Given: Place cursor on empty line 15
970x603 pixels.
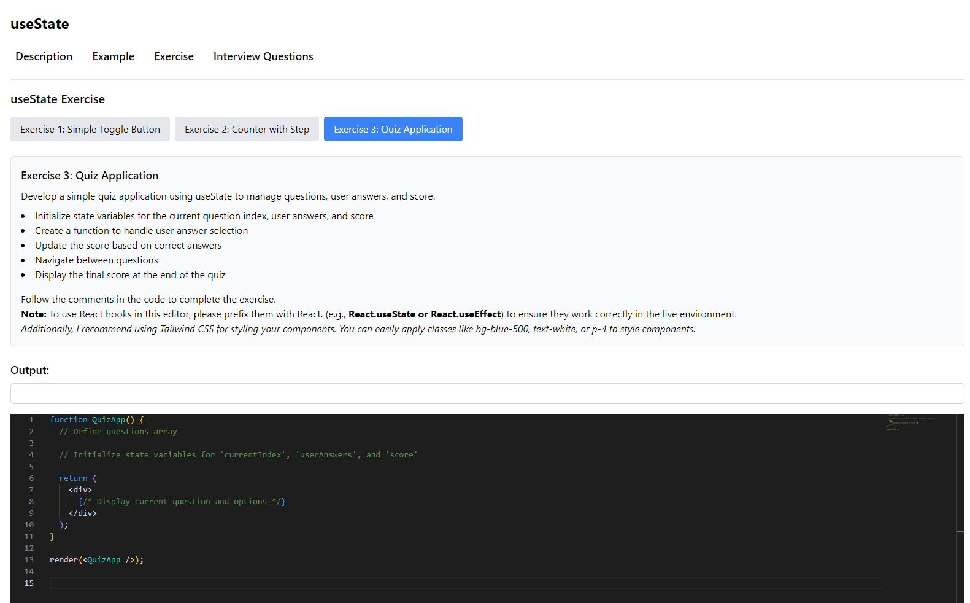Looking at the screenshot, I should click(465, 583).
